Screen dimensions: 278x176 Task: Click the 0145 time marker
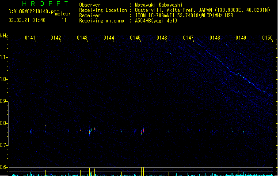click(x=135, y=38)
